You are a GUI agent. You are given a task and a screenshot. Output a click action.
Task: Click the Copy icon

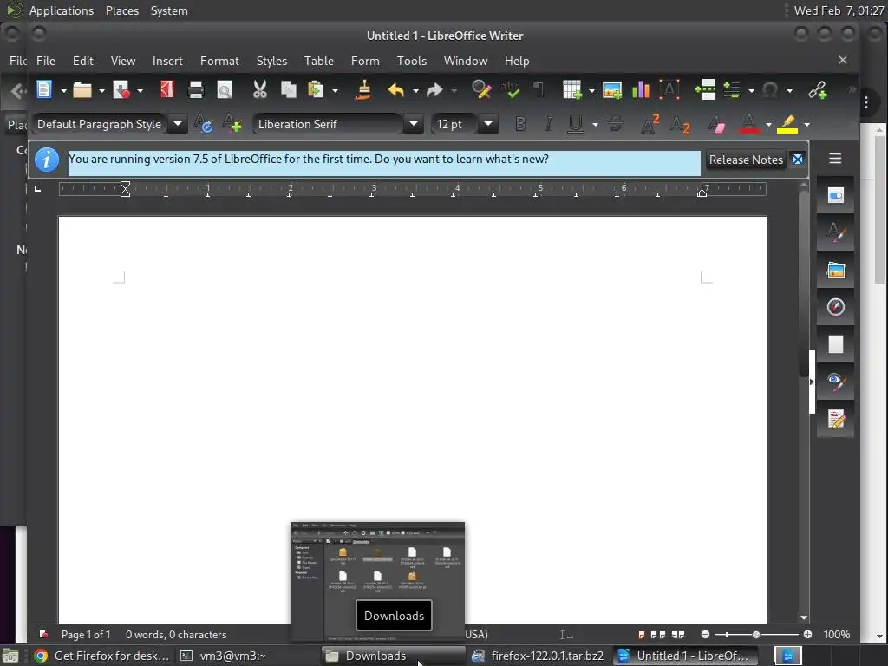pos(288,89)
